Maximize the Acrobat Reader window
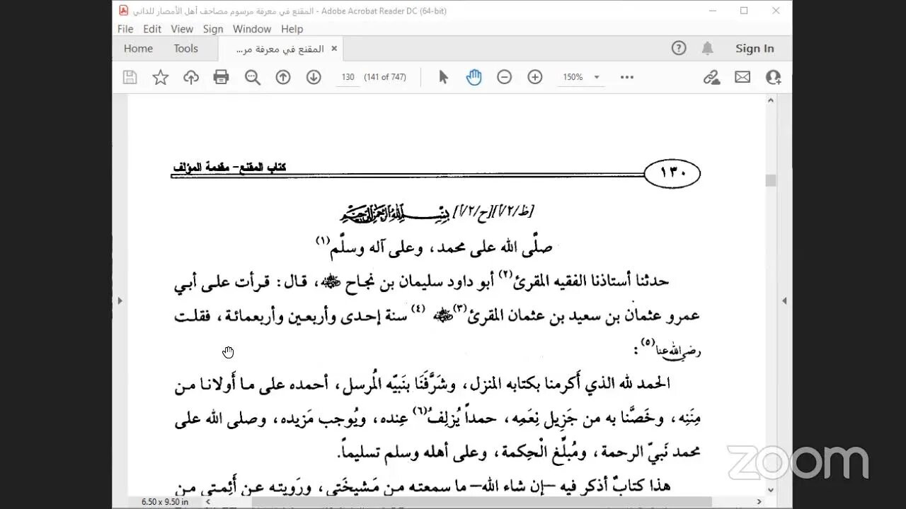The height and width of the screenshot is (509, 906). click(744, 11)
